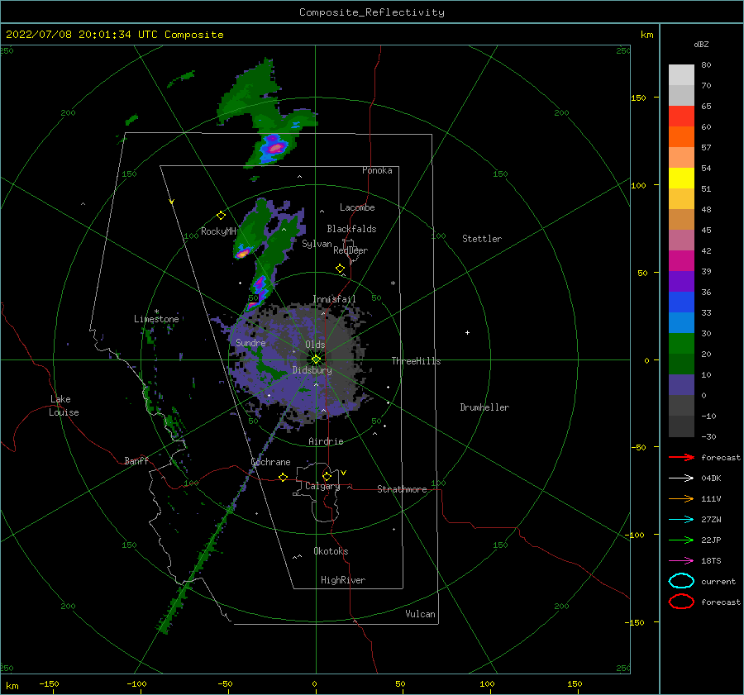Click the magenta 18TS arrow icon
Viewport: 744px width, 695px height.
681,561
